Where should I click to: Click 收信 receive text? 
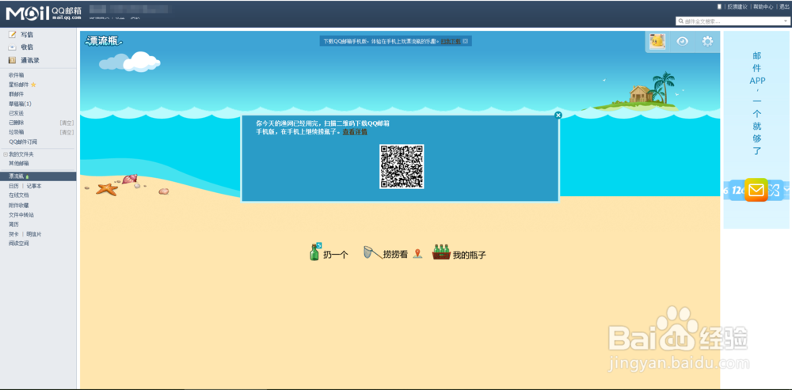(x=27, y=47)
